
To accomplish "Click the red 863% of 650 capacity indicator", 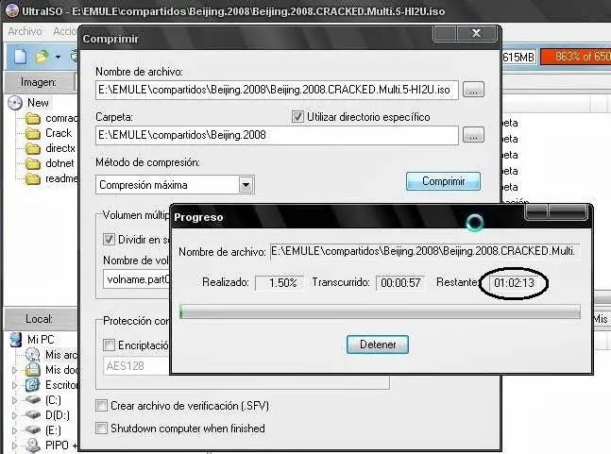I will pyautogui.click(x=576, y=57).
